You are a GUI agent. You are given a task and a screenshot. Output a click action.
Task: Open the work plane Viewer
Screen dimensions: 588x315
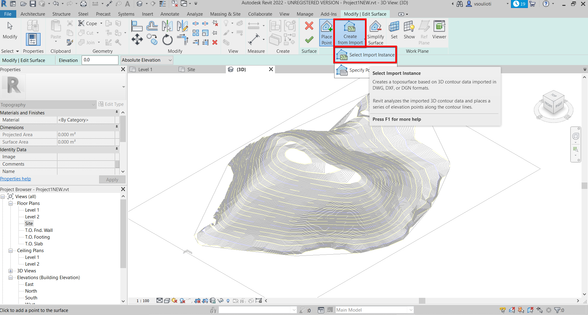coord(439,30)
